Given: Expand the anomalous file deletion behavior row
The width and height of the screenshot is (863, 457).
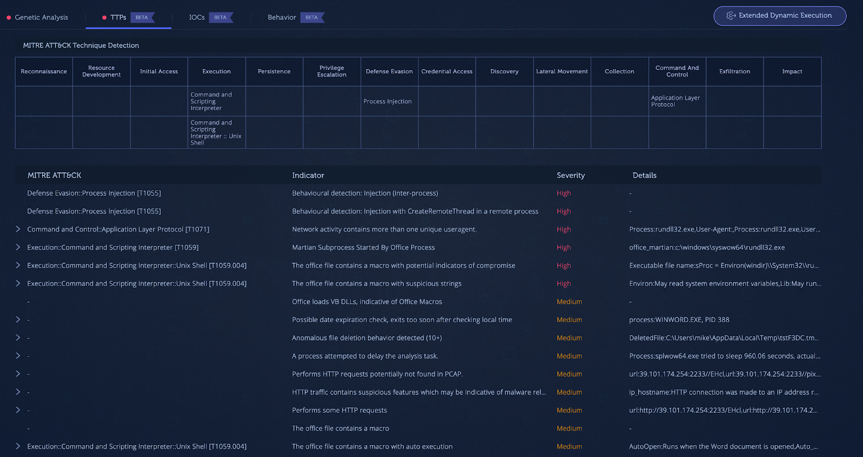Looking at the screenshot, I should coord(18,338).
